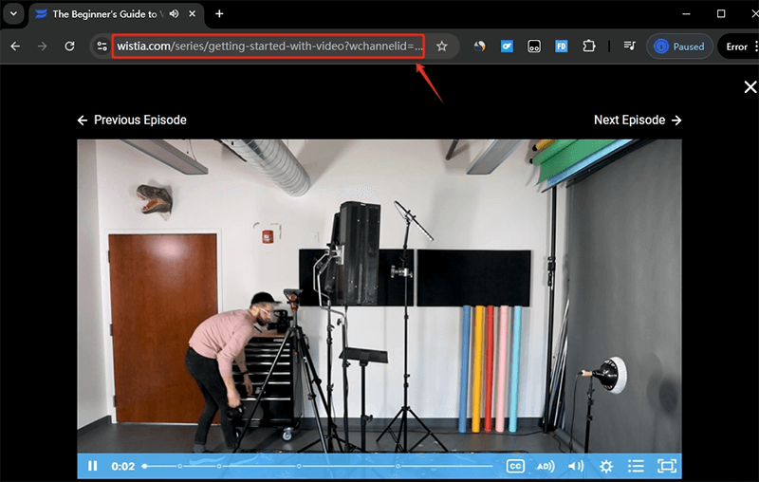Image resolution: width=759 pixels, height=482 pixels.
Task: Maximize the browser window
Action: [x=721, y=13]
